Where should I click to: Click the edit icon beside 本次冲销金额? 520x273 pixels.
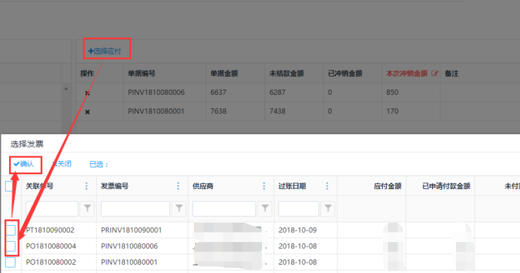coord(435,74)
